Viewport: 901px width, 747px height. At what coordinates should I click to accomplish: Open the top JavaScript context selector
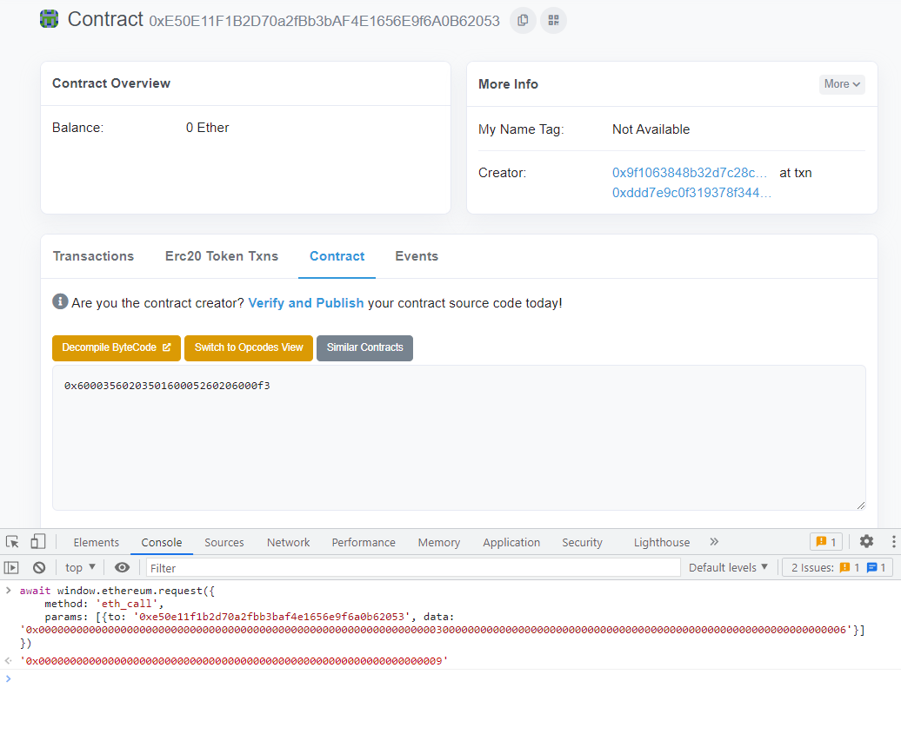(80, 567)
